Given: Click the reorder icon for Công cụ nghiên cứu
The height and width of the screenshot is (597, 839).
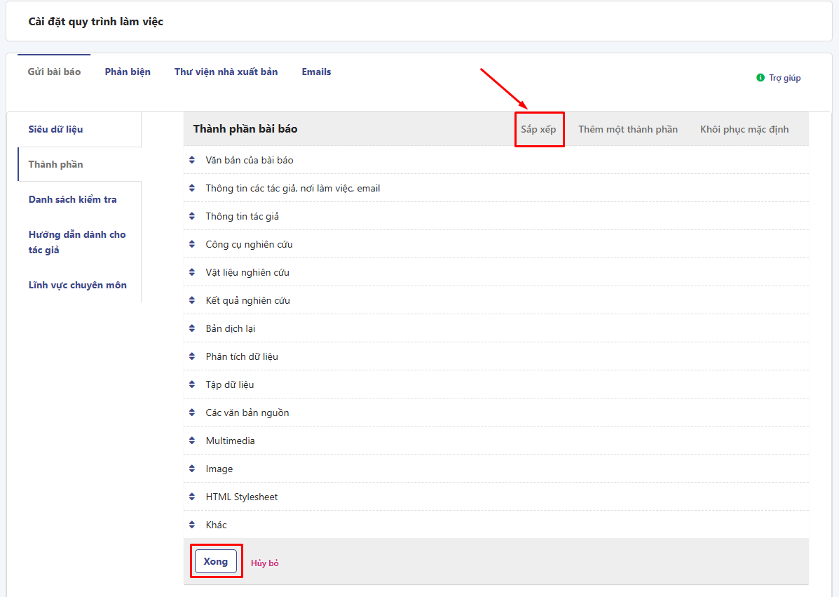Looking at the screenshot, I should 192,244.
